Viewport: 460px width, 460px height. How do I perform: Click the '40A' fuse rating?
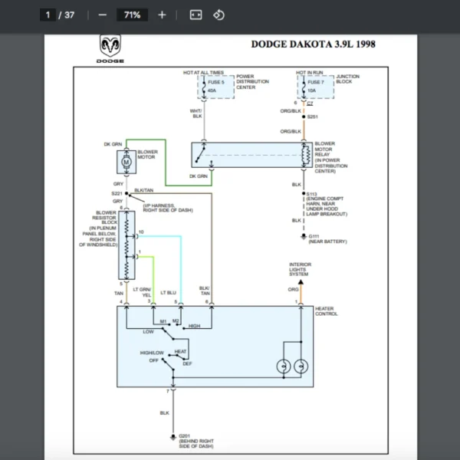coord(212,90)
